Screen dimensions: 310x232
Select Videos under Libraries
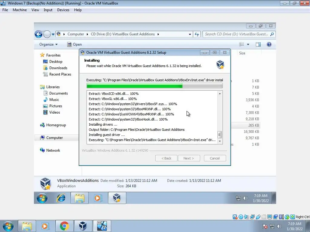point(51,112)
